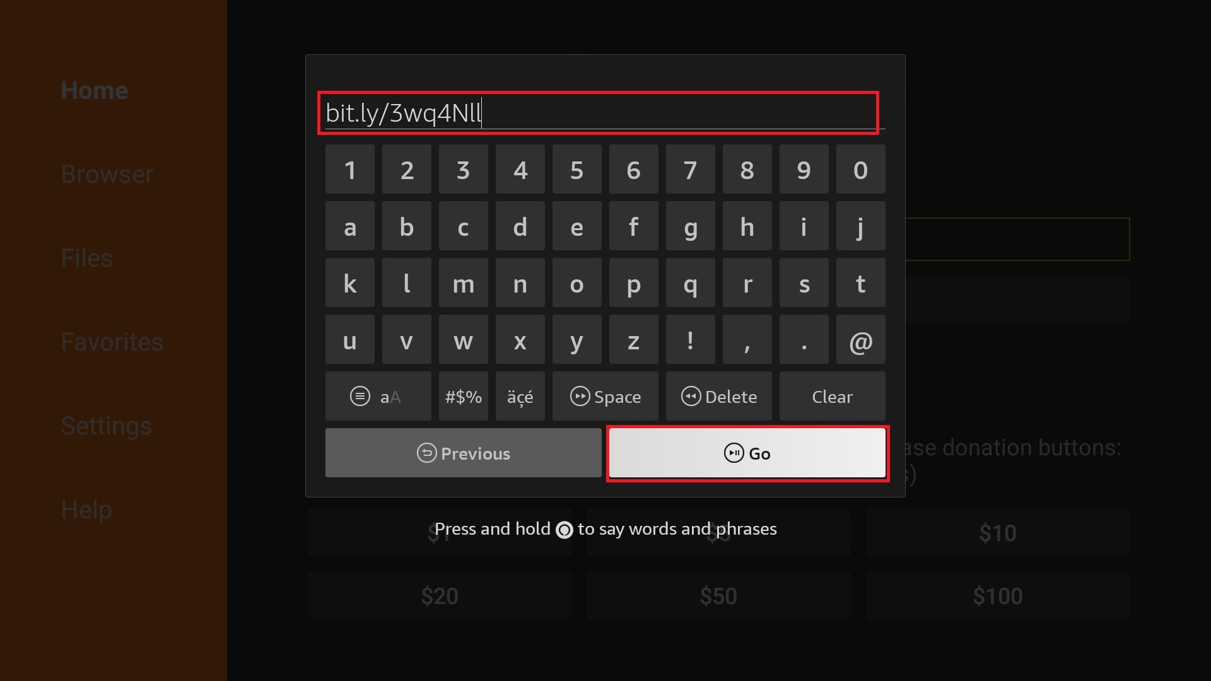The width and height of the screenshot is (1211, 681).
Task: Toggle the Delete icon on keyboard
Action: click(x=718, y=396)
